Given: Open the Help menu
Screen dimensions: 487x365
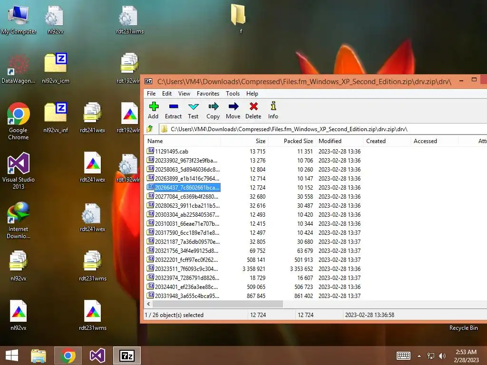Looking at the screenshot, I should pyautogui.click(x=252, y=94).
